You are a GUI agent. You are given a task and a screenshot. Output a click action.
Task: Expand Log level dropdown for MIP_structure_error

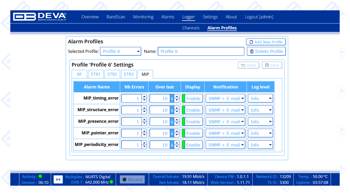click(260, 110)
